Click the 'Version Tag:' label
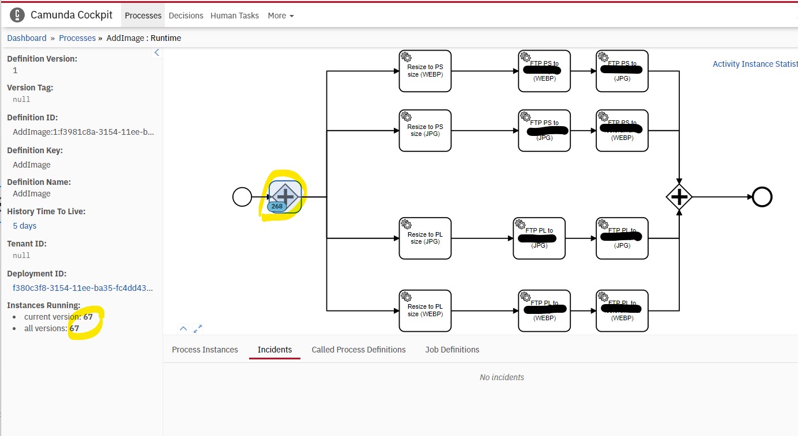Viewport: 798px width, 436px height. (x=30, y=88)
